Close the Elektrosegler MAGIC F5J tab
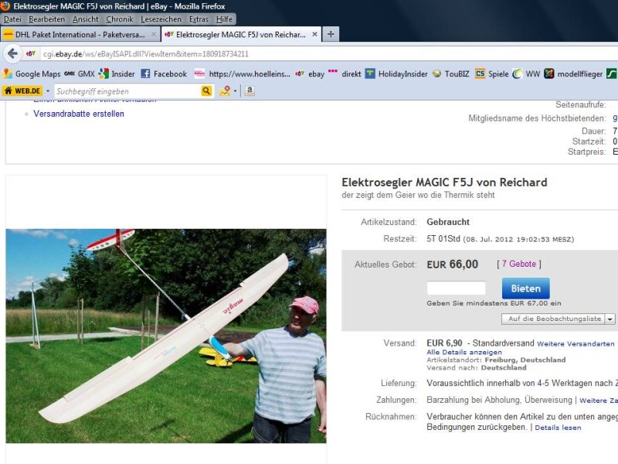Viewport: 618px width, 464px height. (x=314, y=34)
